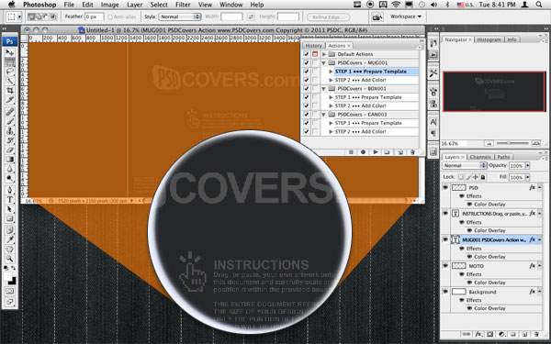Click foreground color swatch in toolbox
The height and width of the screenshot is (344, 551).
coord(7,277)
